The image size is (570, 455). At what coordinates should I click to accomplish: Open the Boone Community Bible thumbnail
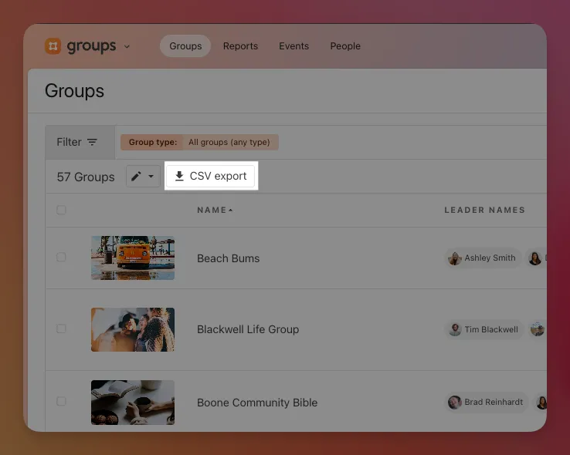[133, 403]
